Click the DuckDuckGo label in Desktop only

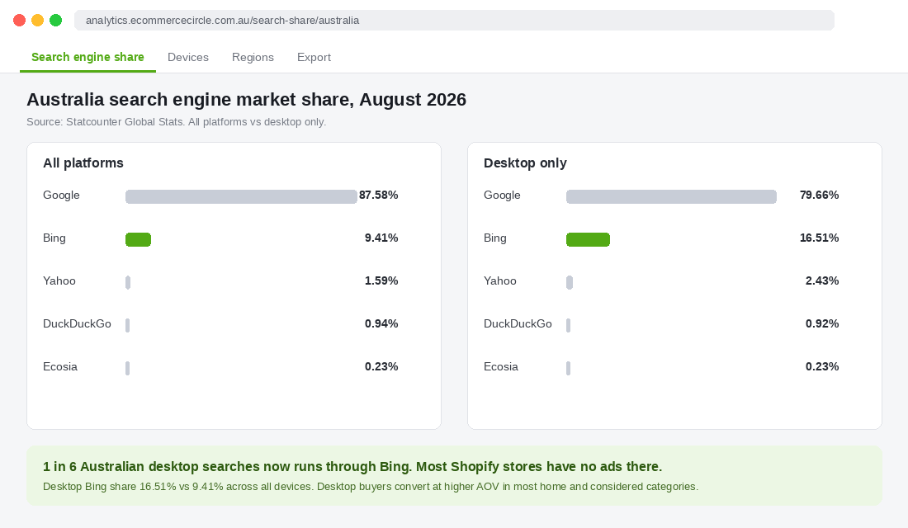click(518, 323)
